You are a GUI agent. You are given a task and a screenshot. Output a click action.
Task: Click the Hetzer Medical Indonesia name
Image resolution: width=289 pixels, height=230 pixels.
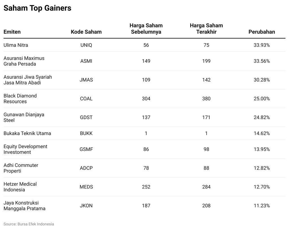[x=20, y=187]
